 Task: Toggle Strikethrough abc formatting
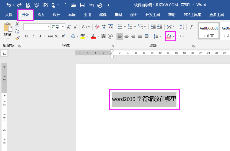(50, 36)
